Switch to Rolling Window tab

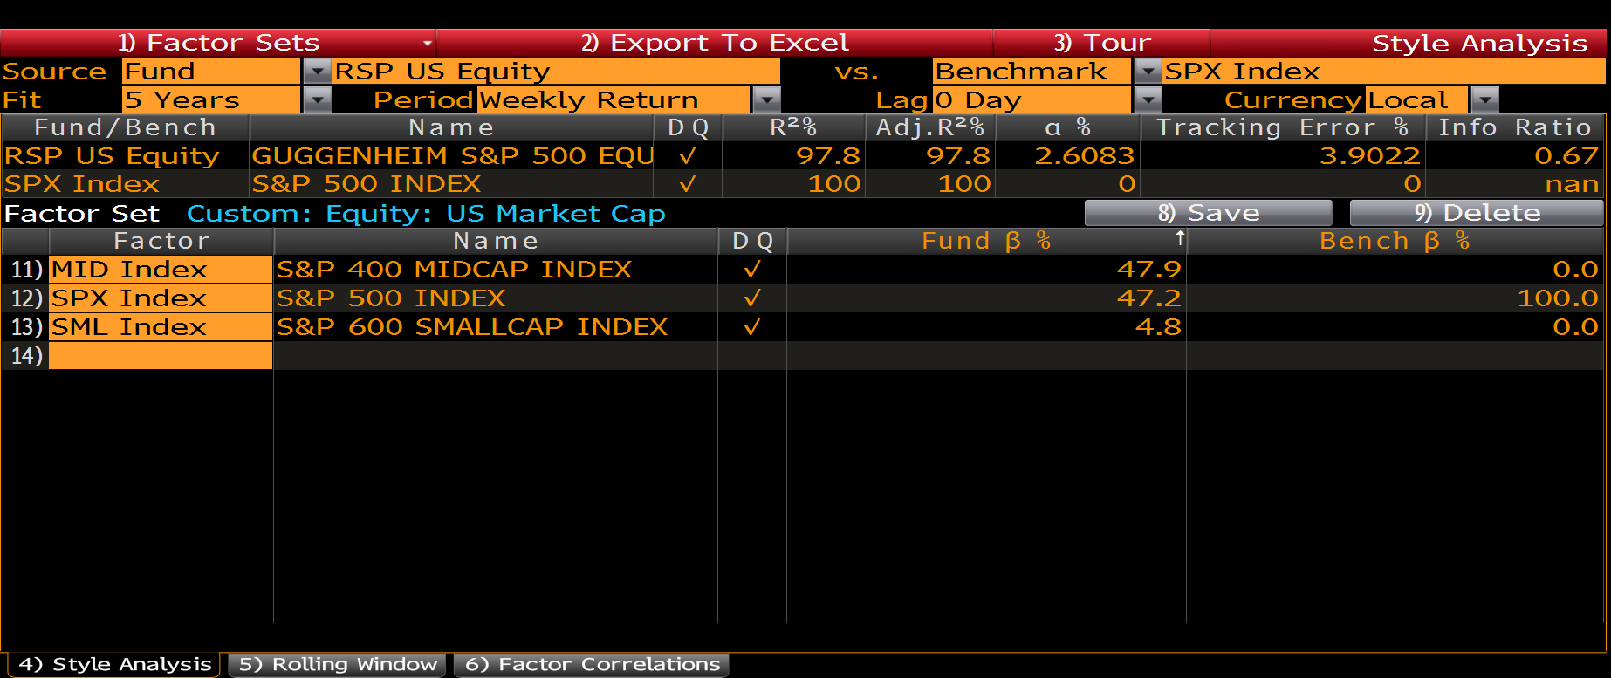click(x=338, y=664)
